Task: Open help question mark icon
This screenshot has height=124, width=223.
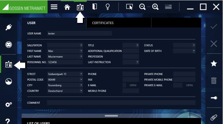Action: pos(8,121)
